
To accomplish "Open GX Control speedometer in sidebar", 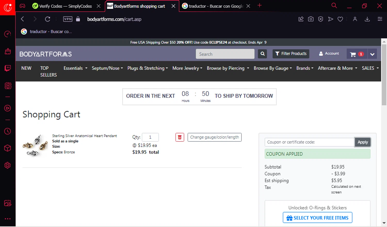I will pyautogui.click(x=8, y=34).
